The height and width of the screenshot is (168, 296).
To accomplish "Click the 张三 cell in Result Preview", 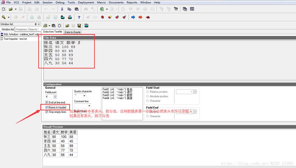I will pyautogui.click(x=47, y=137).
